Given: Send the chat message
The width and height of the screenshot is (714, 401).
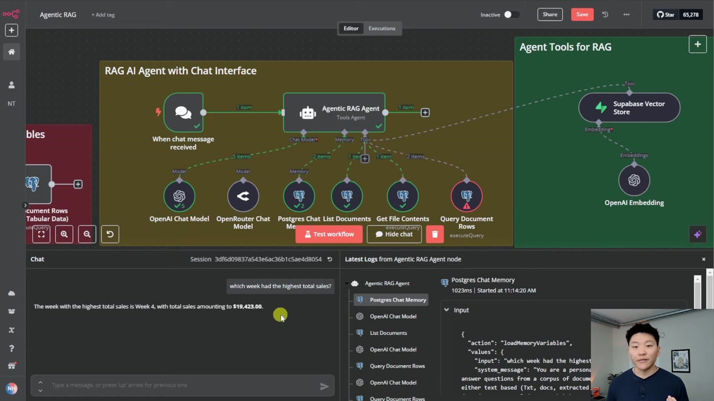Looking at the screenshot, I should (x=324, y=387).
